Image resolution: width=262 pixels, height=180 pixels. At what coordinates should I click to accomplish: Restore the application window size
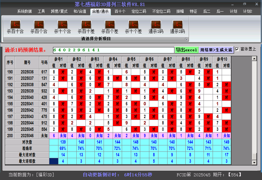(x=245, y=4)
